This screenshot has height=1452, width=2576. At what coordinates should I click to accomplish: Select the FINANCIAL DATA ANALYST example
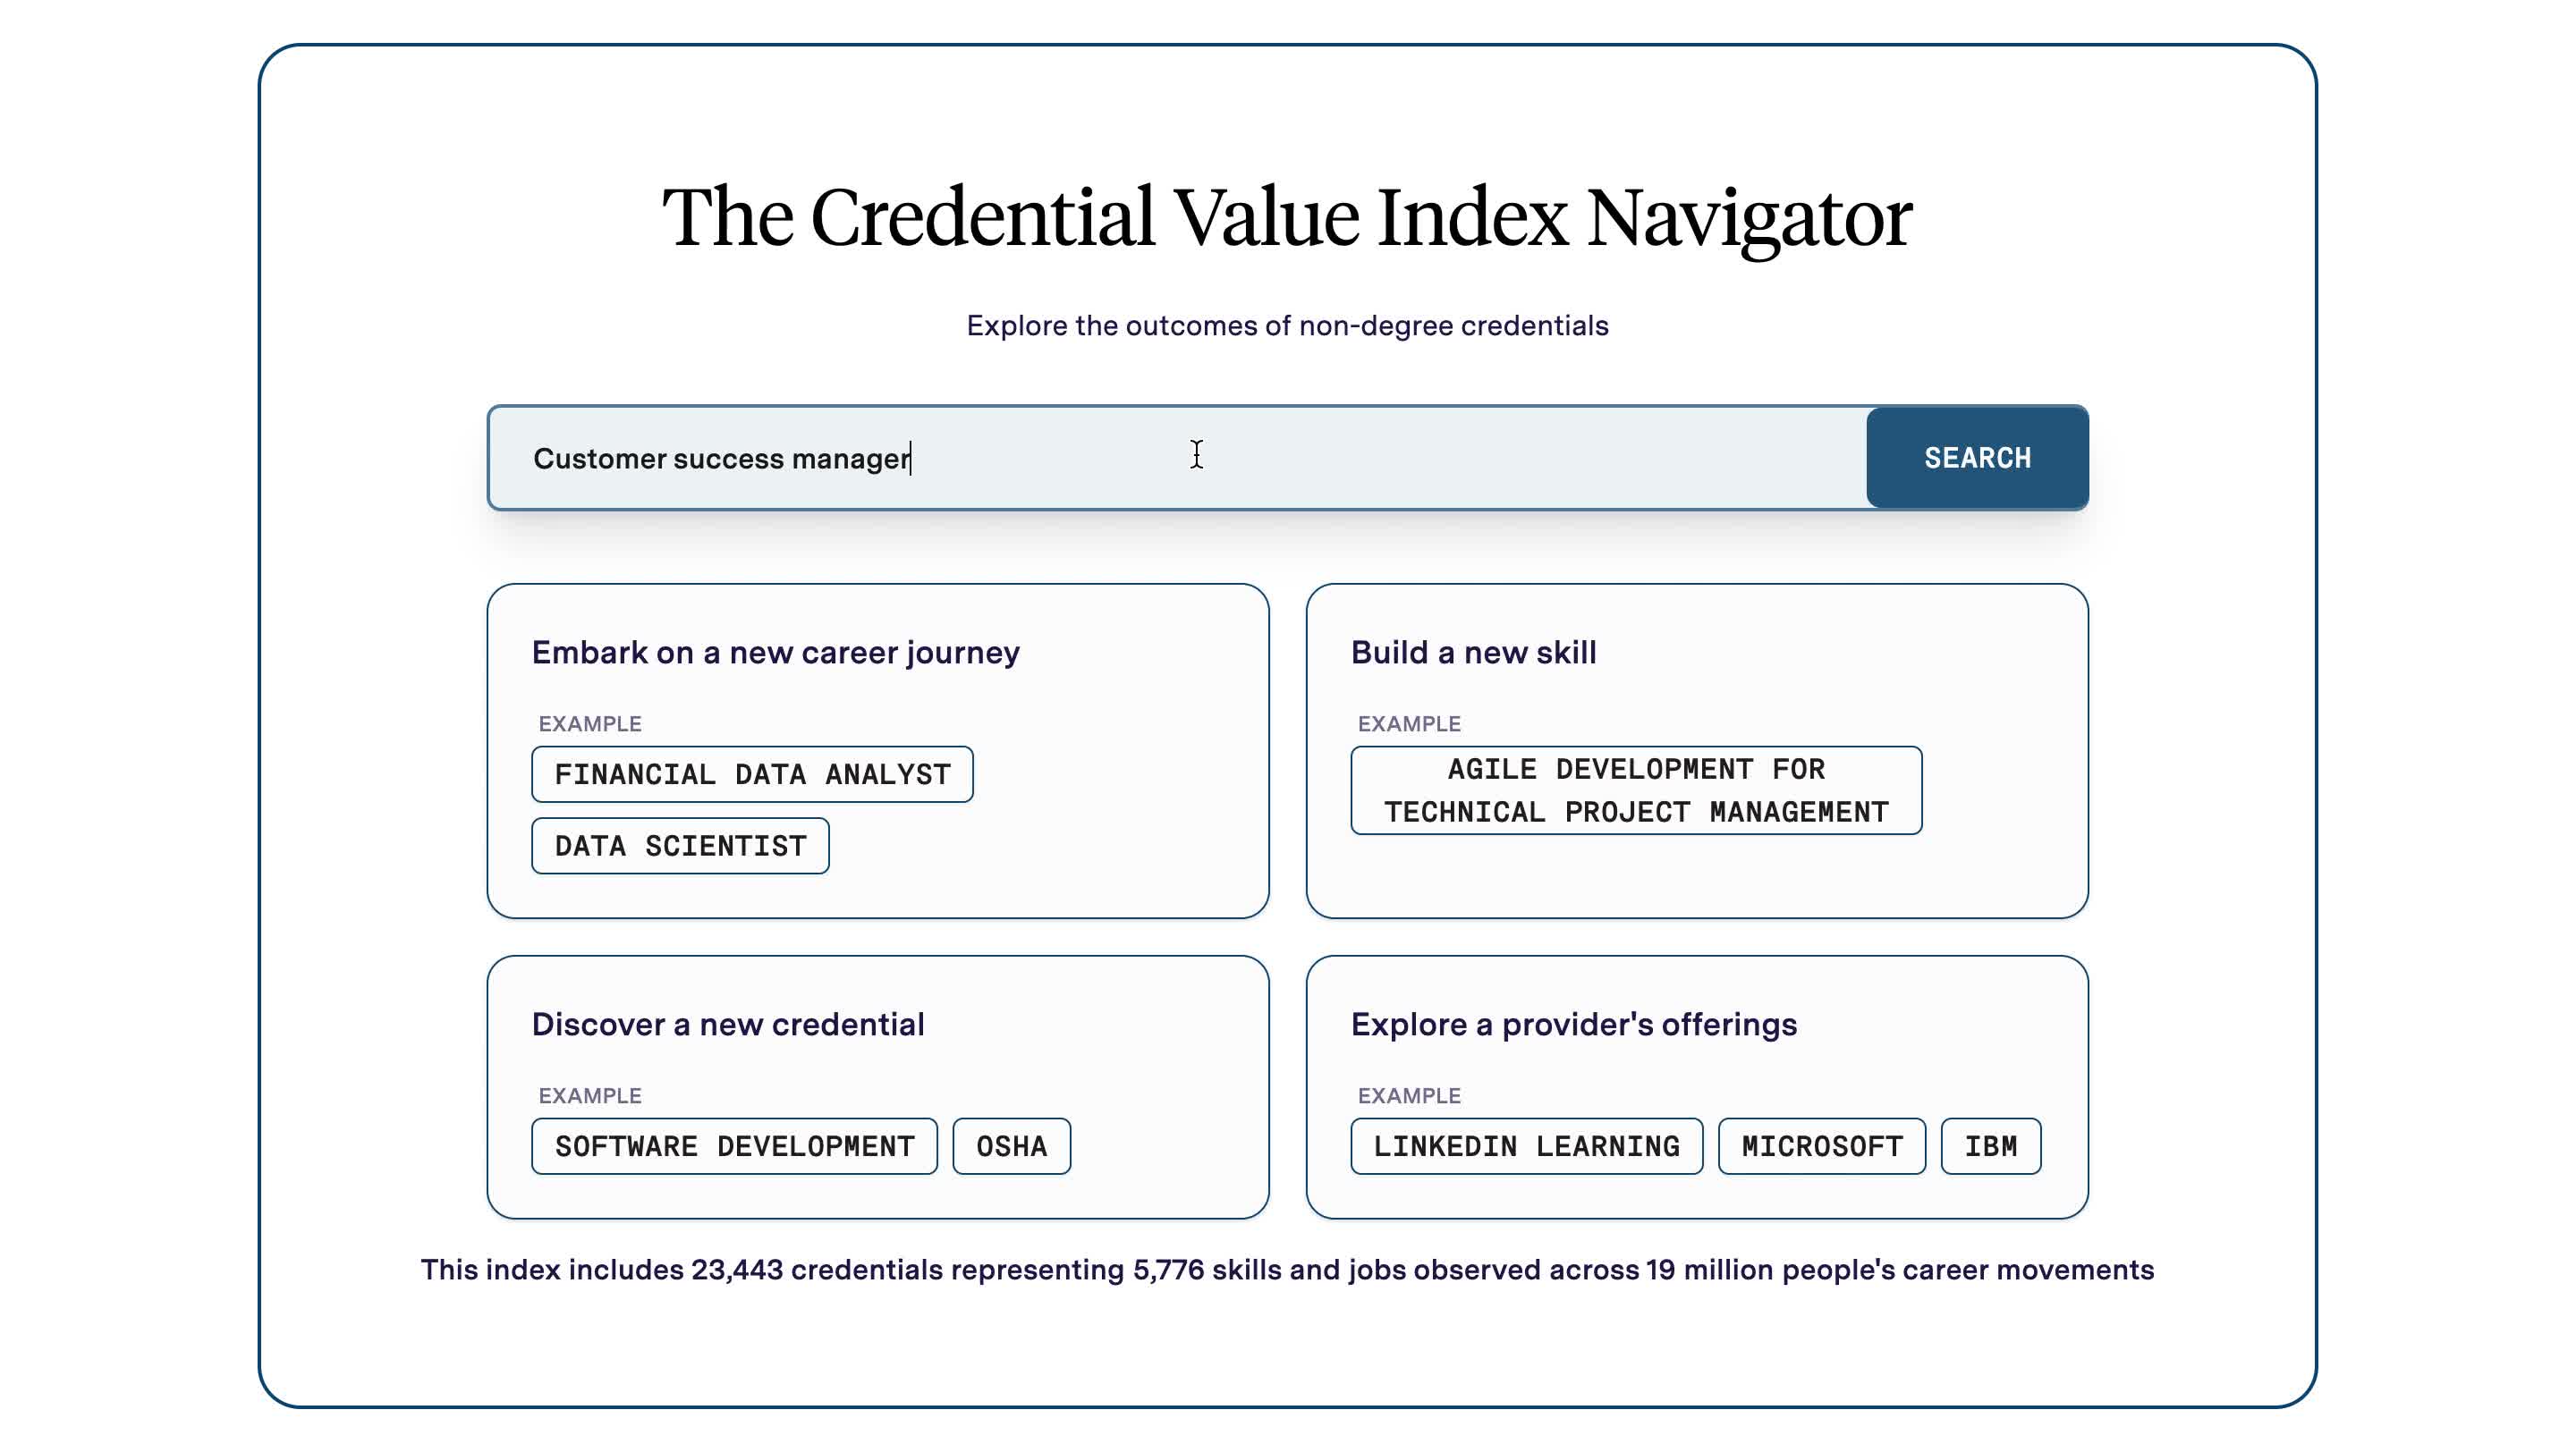pos(752,774)
